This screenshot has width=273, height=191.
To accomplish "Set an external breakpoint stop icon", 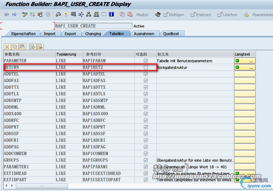I will tap(130, 15).
